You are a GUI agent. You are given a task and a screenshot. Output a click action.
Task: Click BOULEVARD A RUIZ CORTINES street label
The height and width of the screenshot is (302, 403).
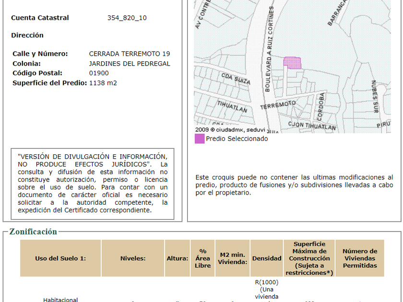(x=269, y=49)
